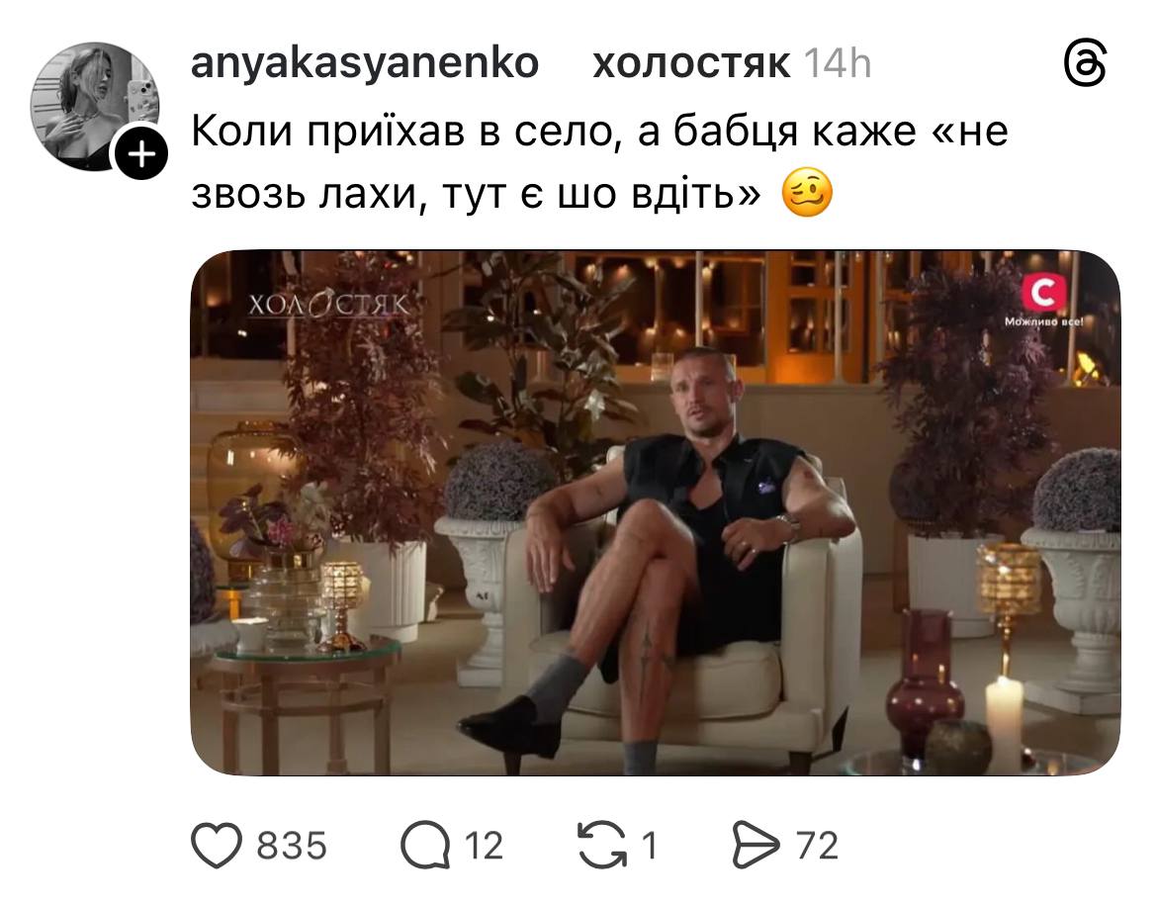Follow user via plus badge on avatar
The width and height of the screenshot is (1157, 906).
(x=141, y=153)
